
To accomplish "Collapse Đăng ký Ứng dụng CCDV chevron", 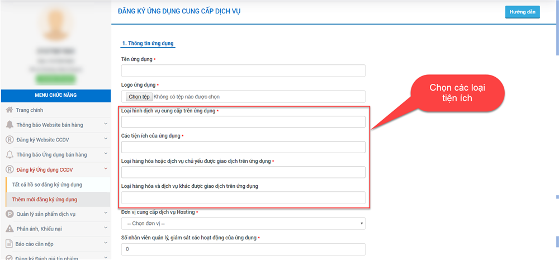I will click(x=106, y=169).
